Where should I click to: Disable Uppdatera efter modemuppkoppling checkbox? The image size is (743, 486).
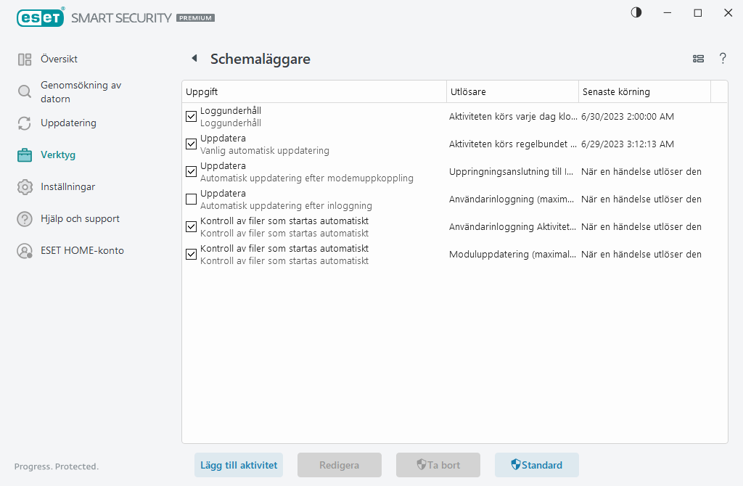(x=192, y=172)
